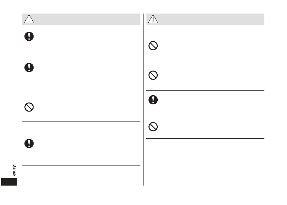
Task: Select the bottom exclamation icon in left column
Action: pos(29,143)
